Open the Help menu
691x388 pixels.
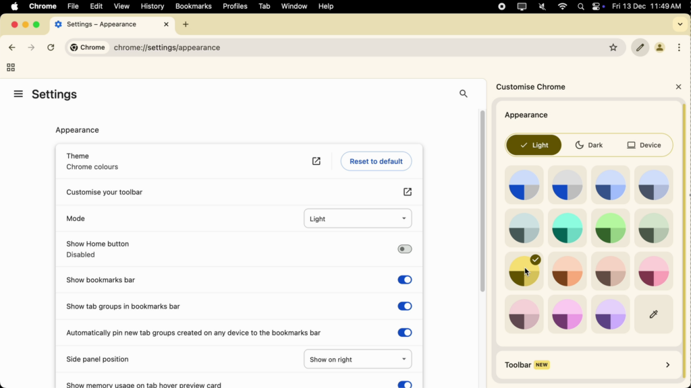326,6
